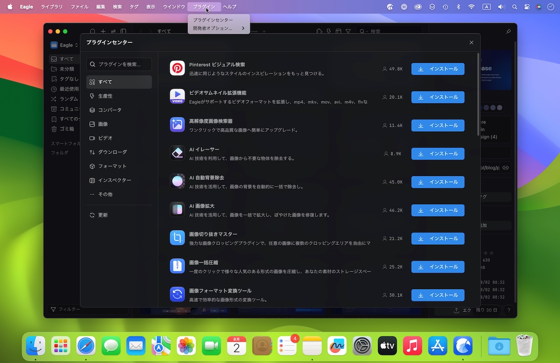The height and width of the screenshot is (363, 560).
Task: Install the 画像フォーマット変換ツール plugin
Action: coord(437,295)
